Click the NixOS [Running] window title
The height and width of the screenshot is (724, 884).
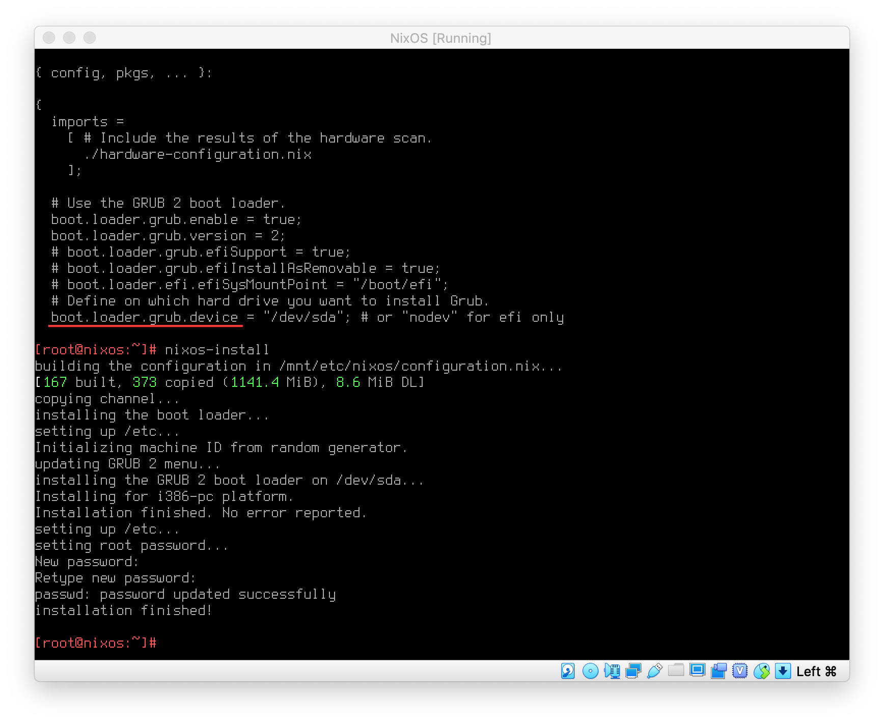click(440, 38)
